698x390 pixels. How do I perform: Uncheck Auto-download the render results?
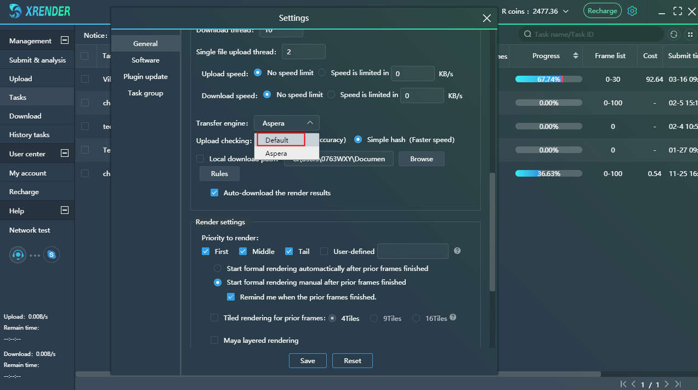coord(214,193)
